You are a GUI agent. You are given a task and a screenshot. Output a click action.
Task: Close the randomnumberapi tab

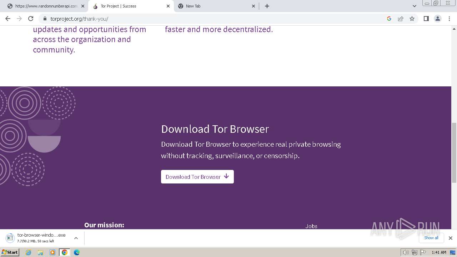tap(83, 6)
